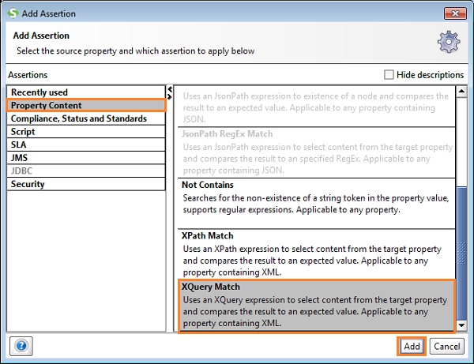Click the scrollbar down arrow
The height and width of the screenshot is (364, 474).
coord(461,325)
